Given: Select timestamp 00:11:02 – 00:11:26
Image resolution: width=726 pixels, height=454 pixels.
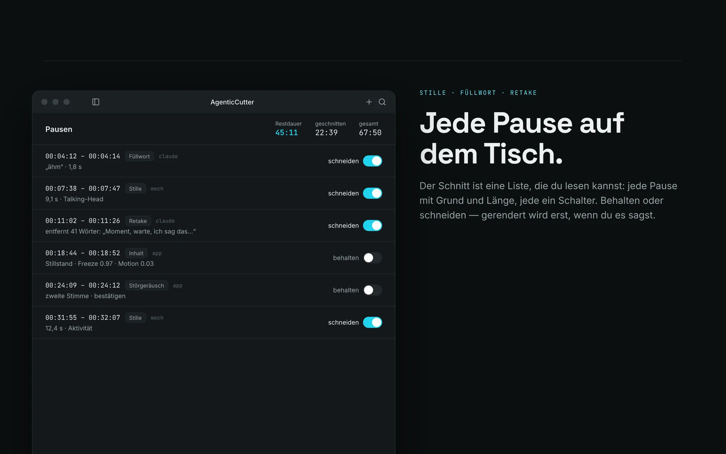Looking at the screenshot, I should (82, 221).
